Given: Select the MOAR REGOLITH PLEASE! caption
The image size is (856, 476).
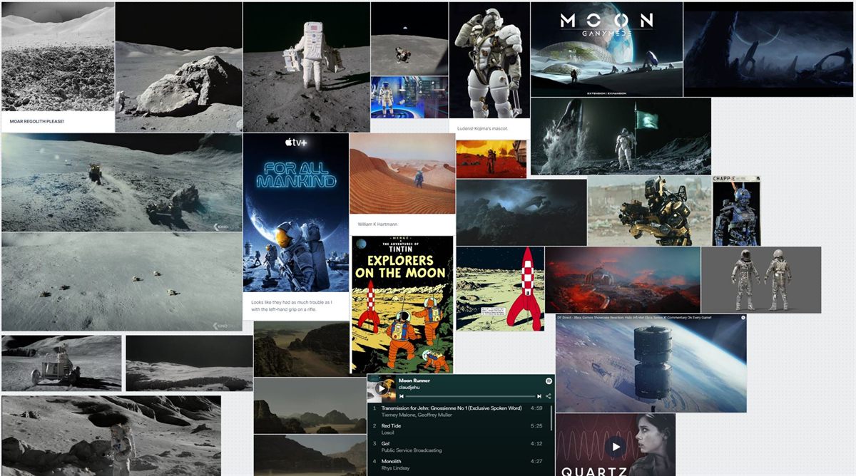Looking at the screenshot, I should [37, 121].
